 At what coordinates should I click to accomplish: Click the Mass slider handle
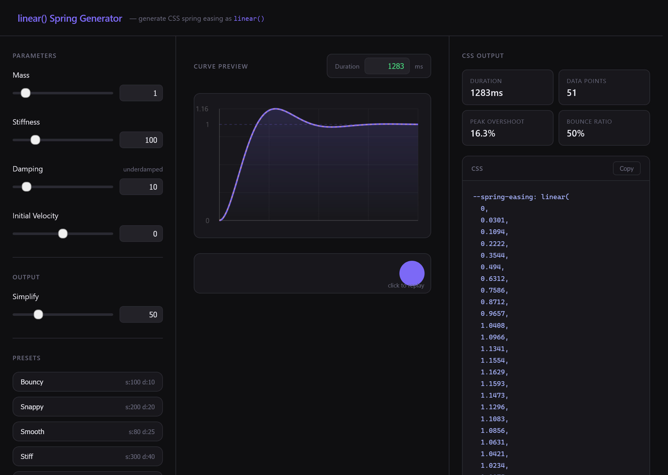coord(25,93)
